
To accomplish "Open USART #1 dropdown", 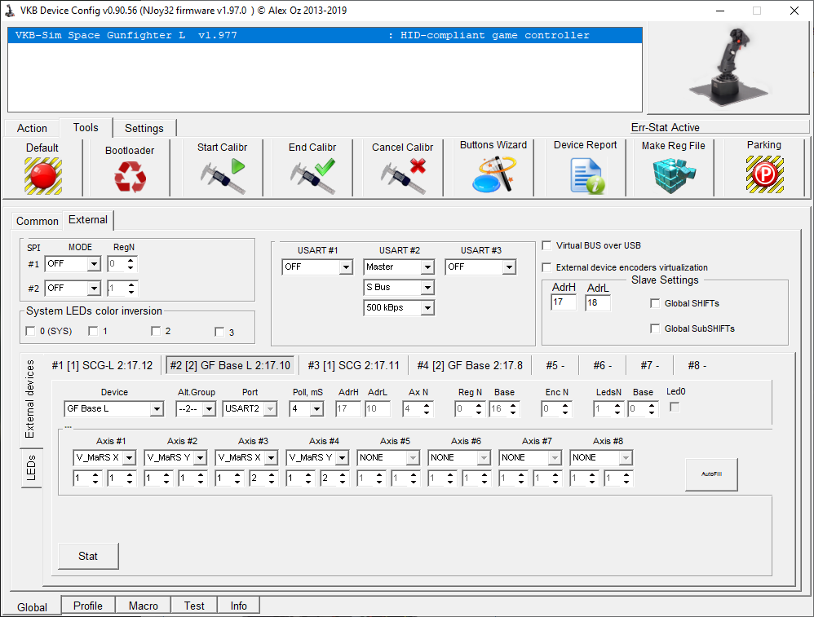I will [347, 267].
